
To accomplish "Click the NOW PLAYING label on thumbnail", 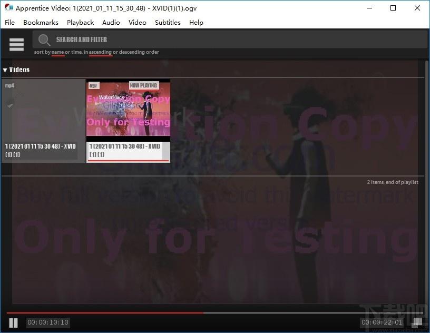I will click(144, 85).
